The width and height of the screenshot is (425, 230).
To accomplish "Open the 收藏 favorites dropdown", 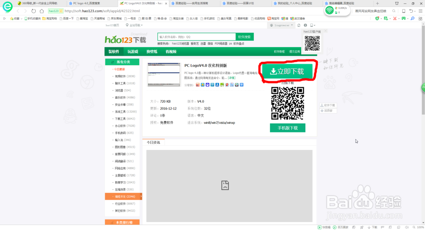I will point(16,18).
